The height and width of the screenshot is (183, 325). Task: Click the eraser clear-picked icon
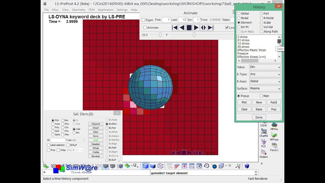(177, 166)
